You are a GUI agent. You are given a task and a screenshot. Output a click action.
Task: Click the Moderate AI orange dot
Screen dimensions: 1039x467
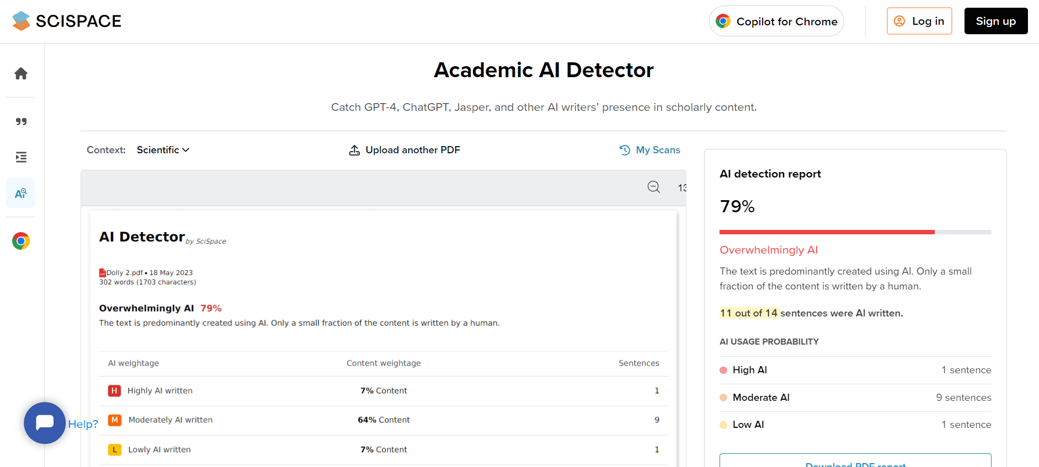click(x=723, y=398)
